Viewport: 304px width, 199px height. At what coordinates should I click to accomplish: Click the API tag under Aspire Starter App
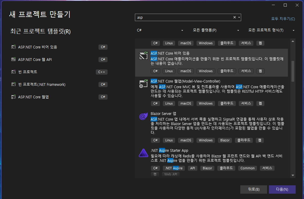pos(193,168)
